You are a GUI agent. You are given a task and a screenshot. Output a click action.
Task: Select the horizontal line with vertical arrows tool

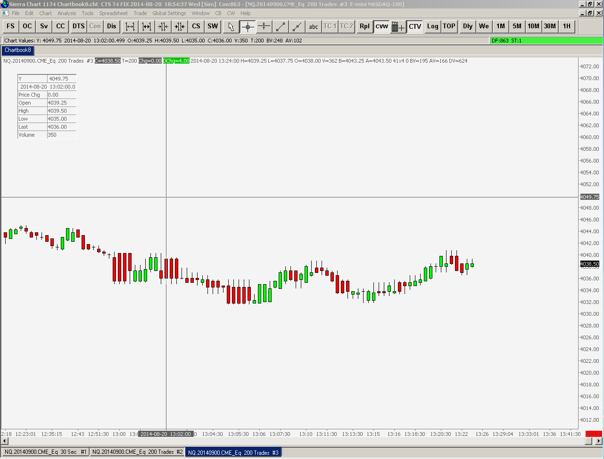[x=264, y=26]
